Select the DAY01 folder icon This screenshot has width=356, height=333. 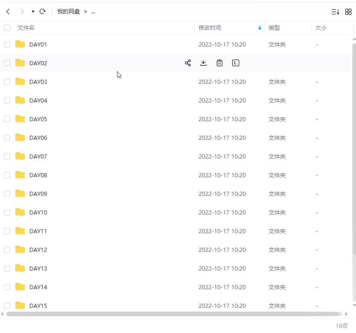(20, 44)
